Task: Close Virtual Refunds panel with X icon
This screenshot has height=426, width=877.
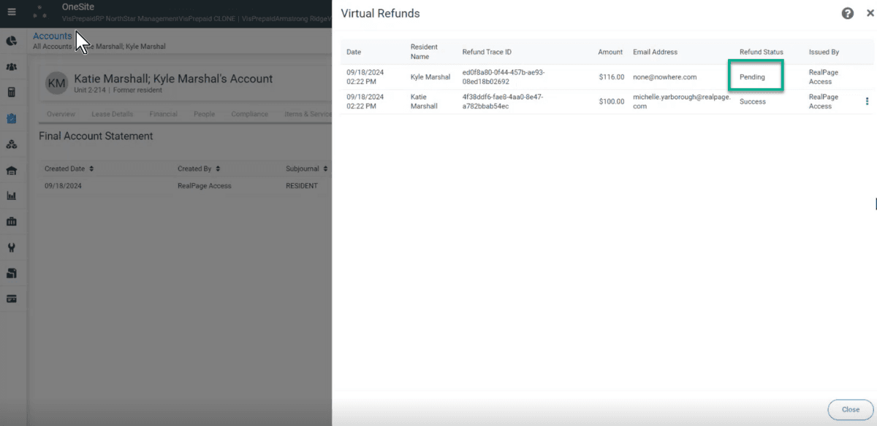Action: click(x=869, y=13)
